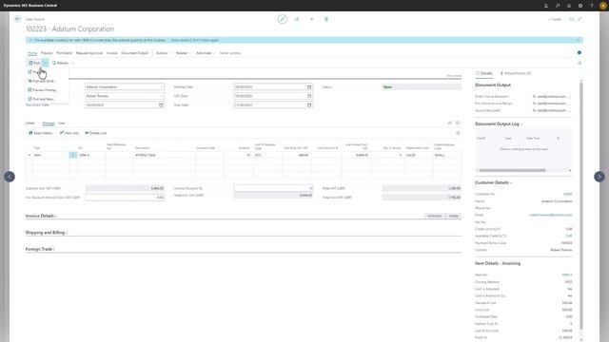This screenshot has width=609, height=342.
Task: Open the search magnifier in top bar
Action: click(x=558, y=6)
